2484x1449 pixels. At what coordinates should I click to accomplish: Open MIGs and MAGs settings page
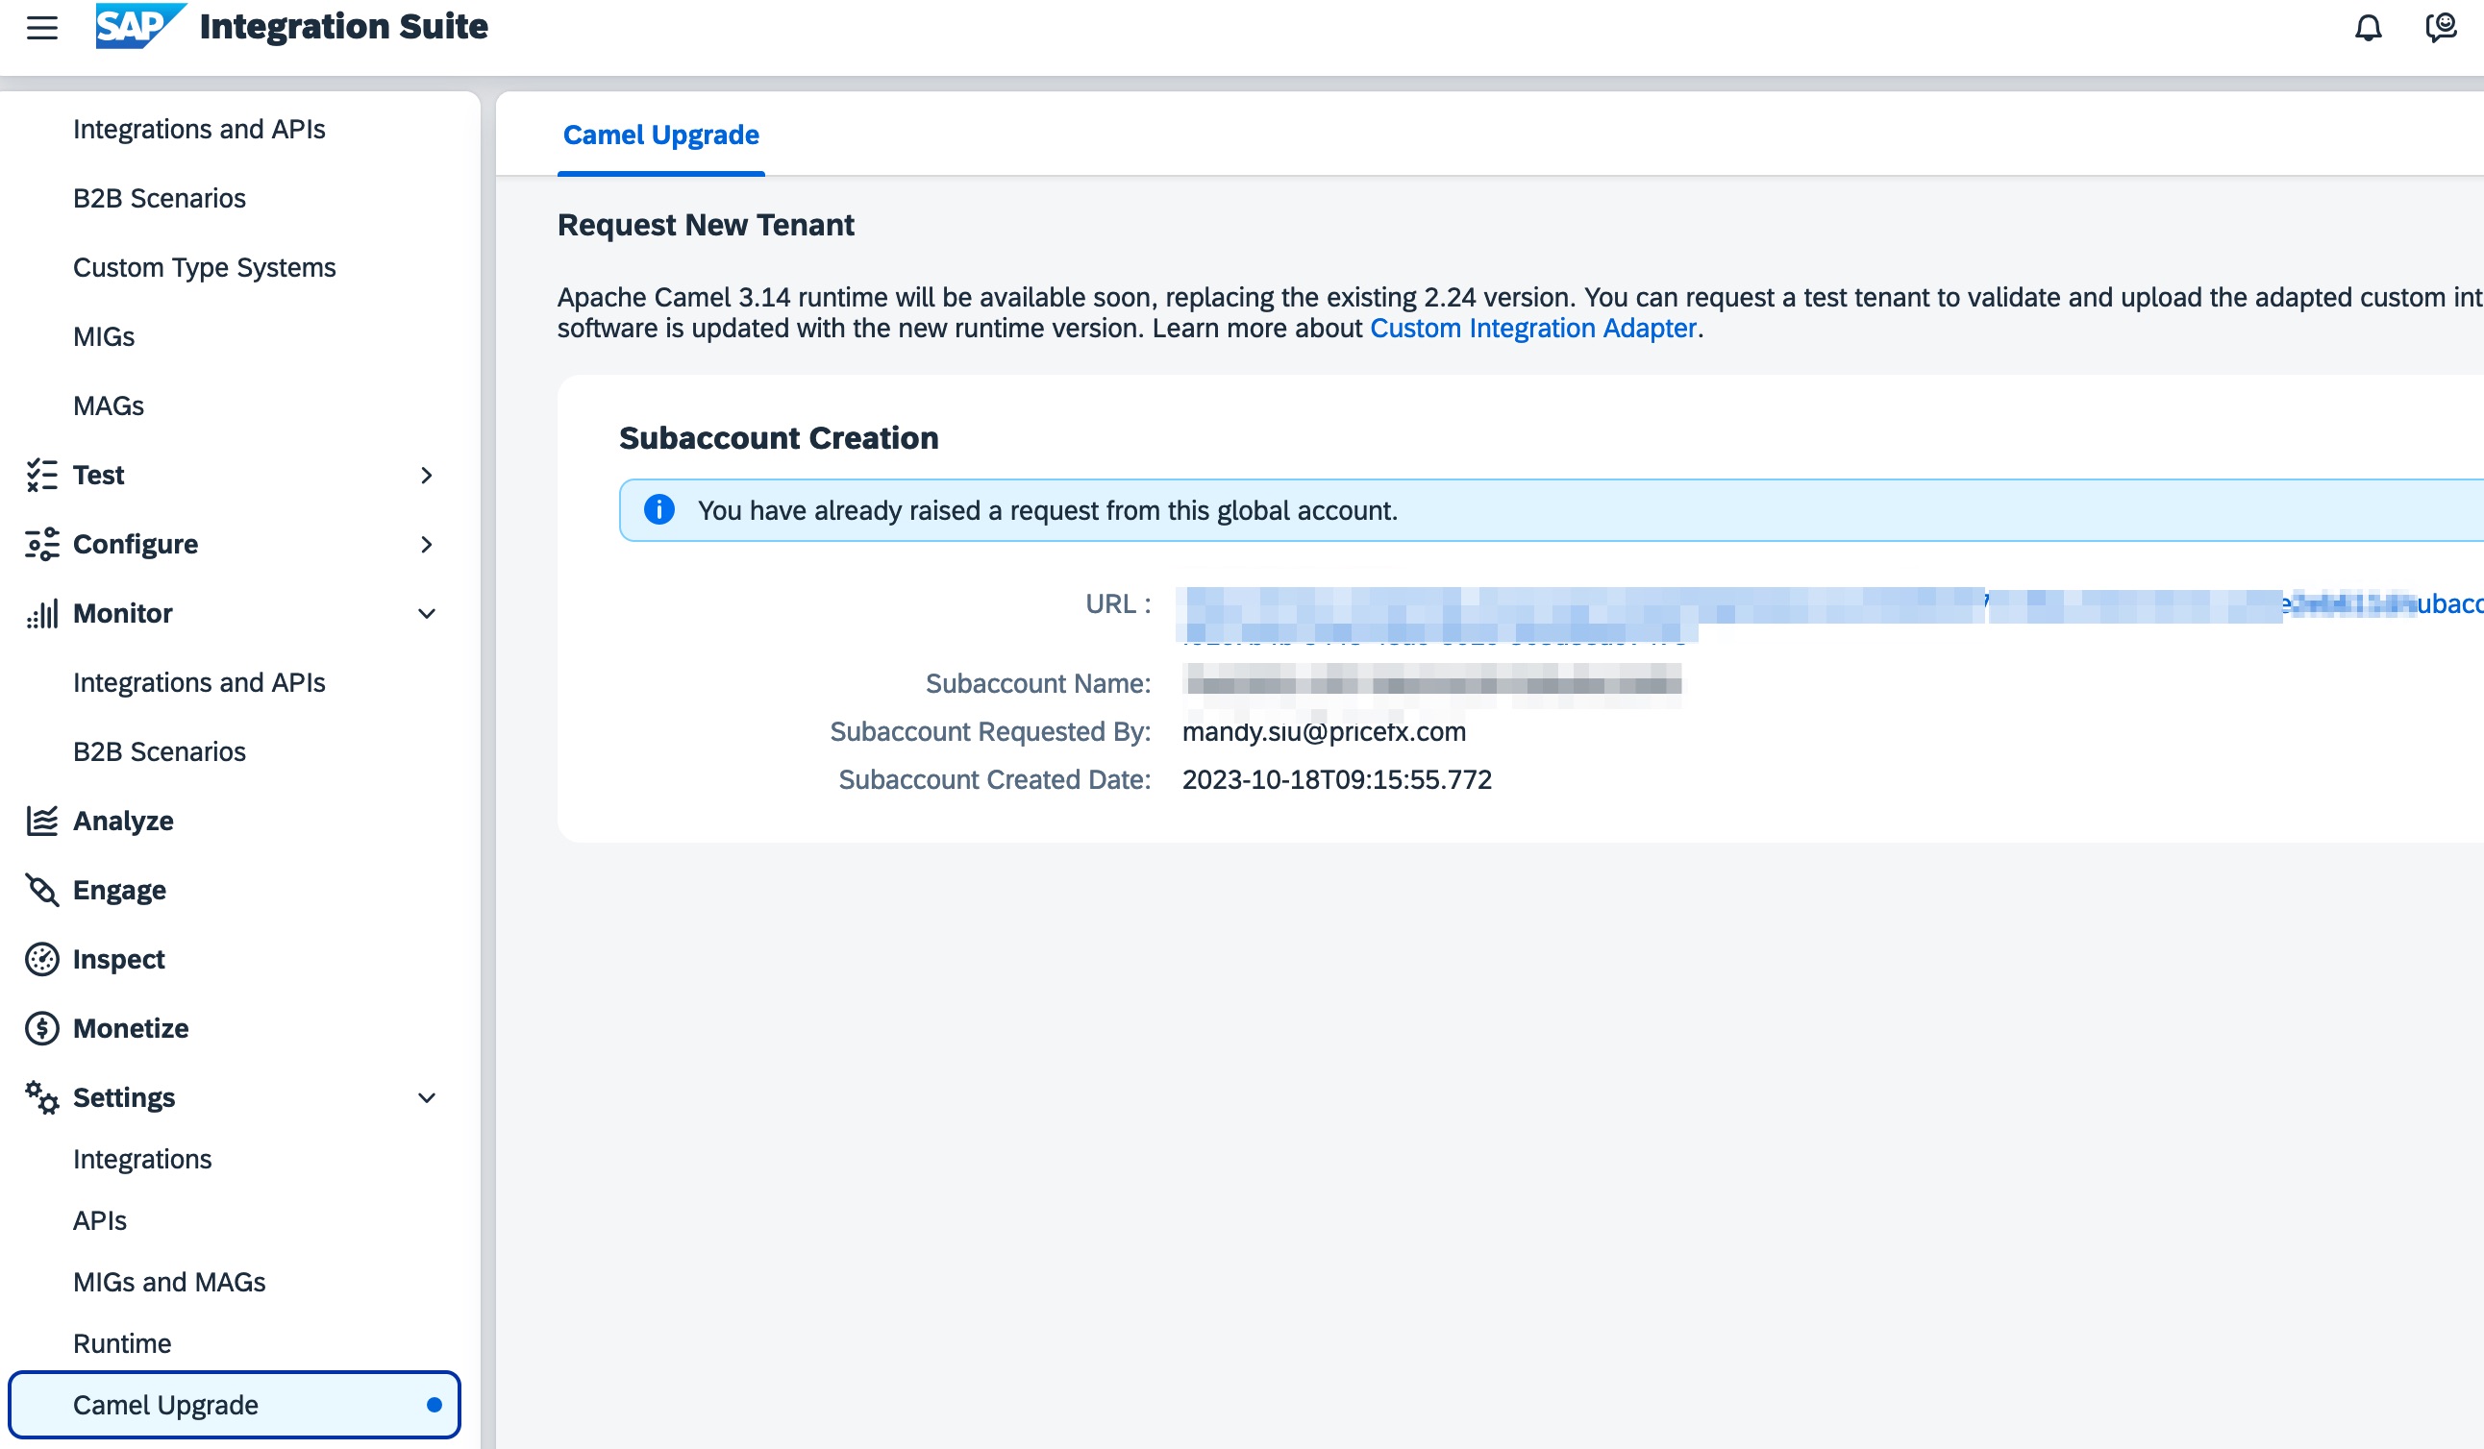168,1282
